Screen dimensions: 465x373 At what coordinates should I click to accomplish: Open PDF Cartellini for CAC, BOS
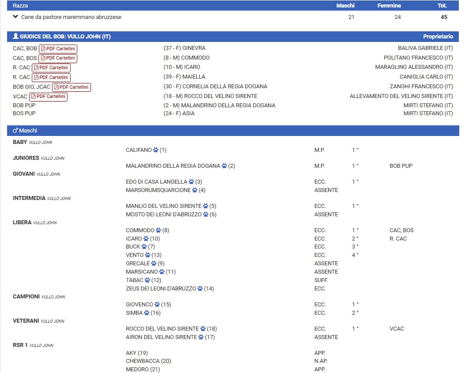click(58, 58)
